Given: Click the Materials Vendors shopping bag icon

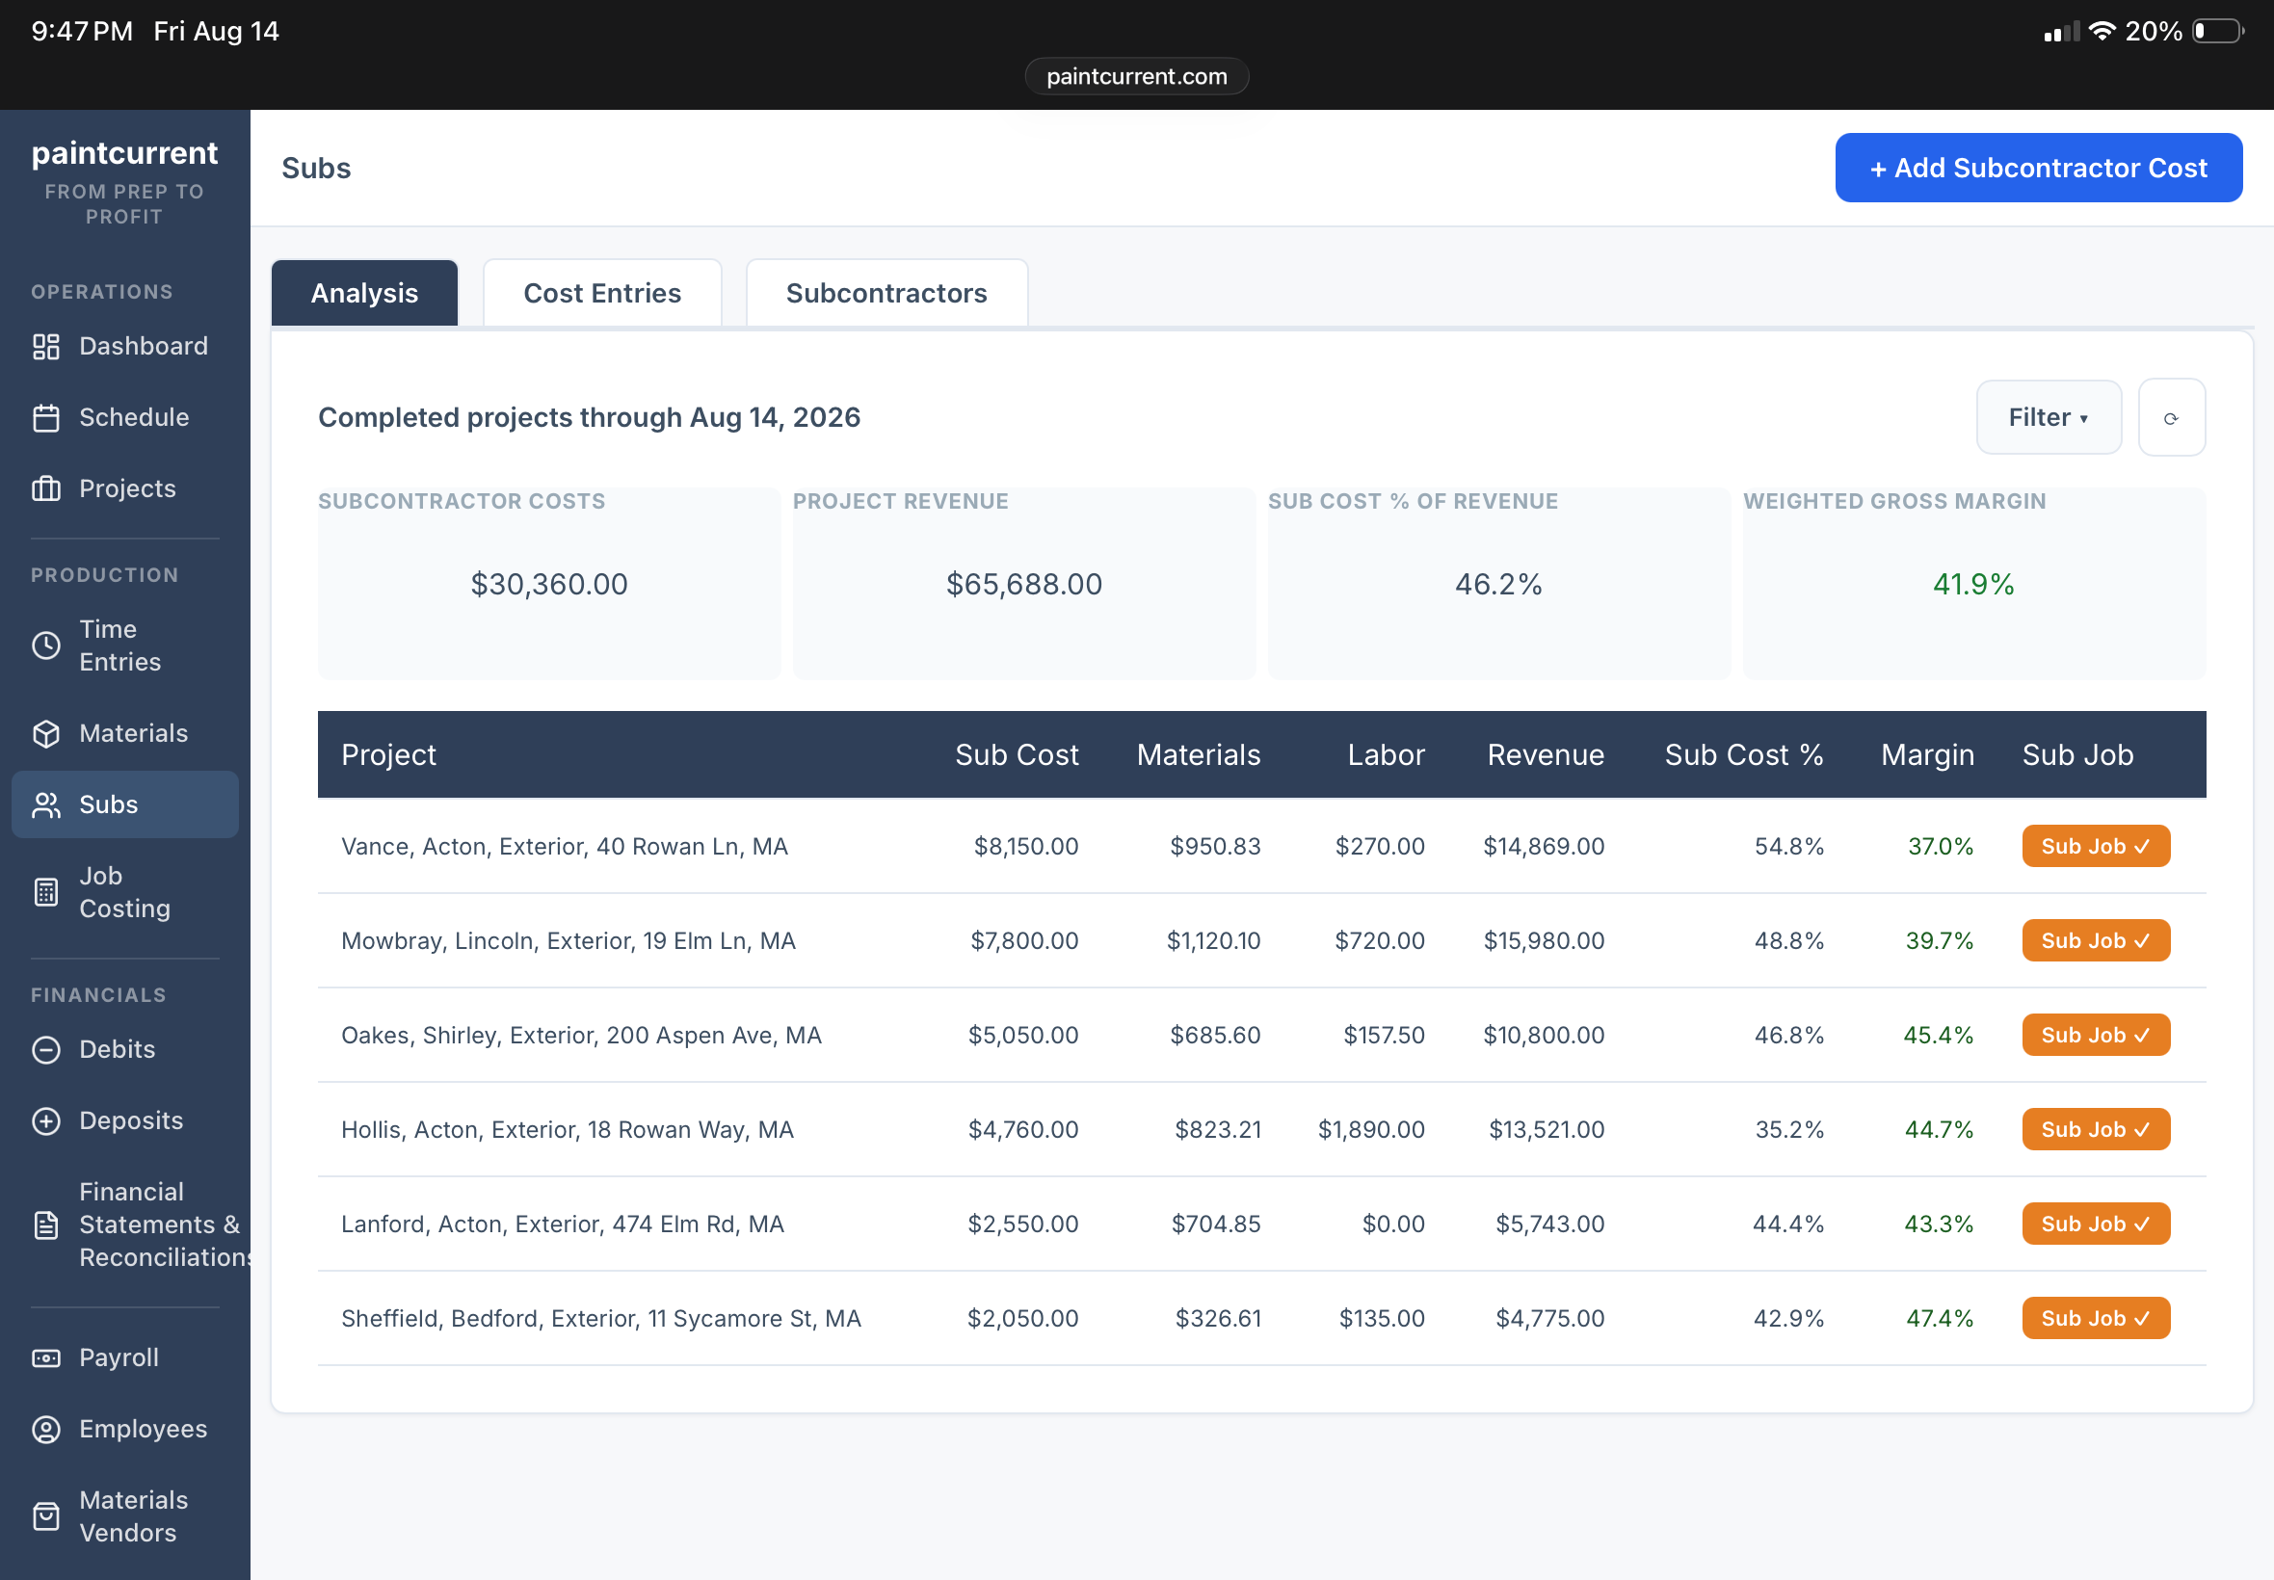Looking at the screenshot, I should click(x=45, y=1516).
